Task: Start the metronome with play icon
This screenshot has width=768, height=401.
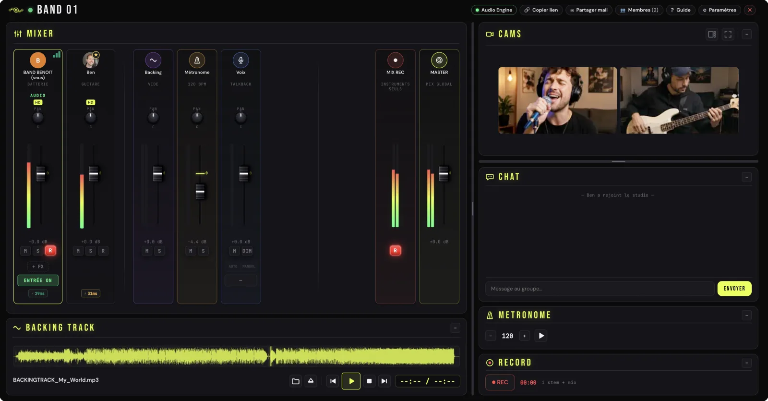Action: pos(541,336)
